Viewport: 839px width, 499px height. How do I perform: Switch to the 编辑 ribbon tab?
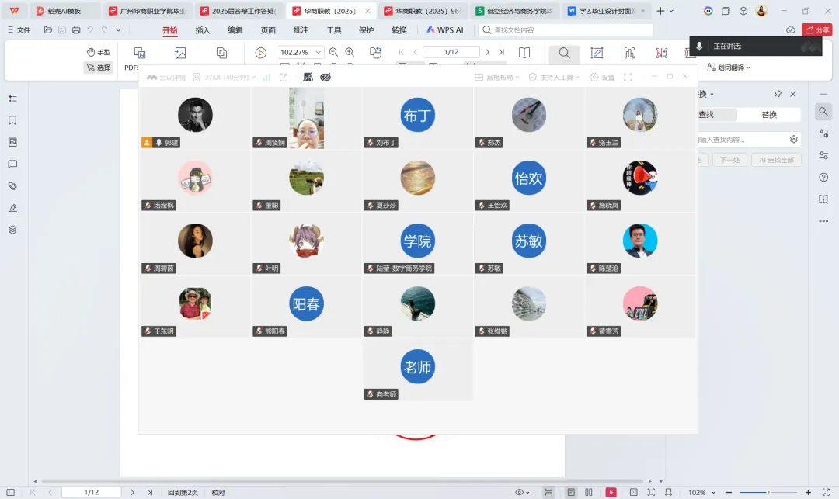pos(235,30)
